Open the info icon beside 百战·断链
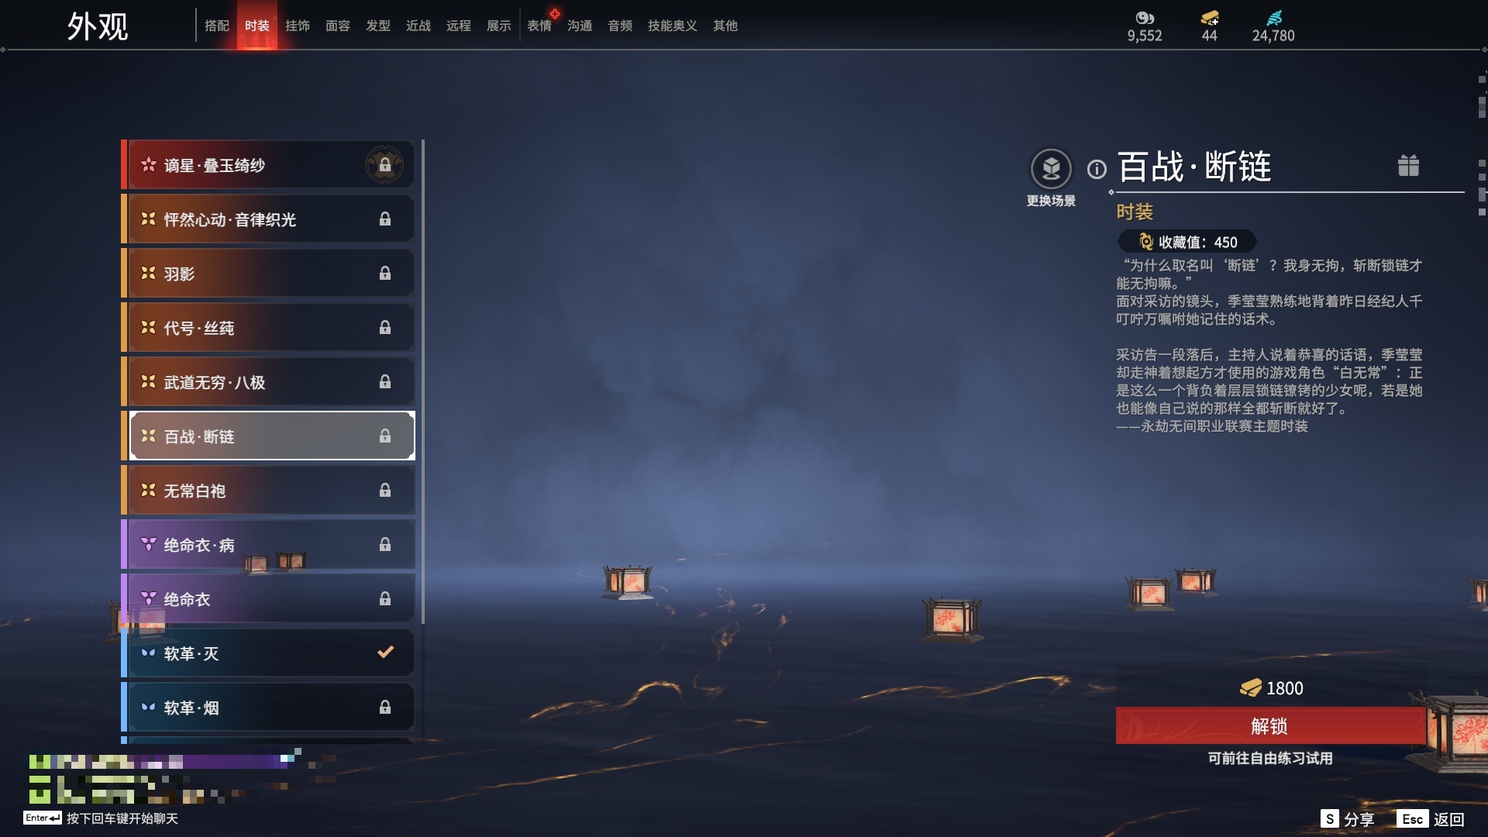 point(1097,169)
